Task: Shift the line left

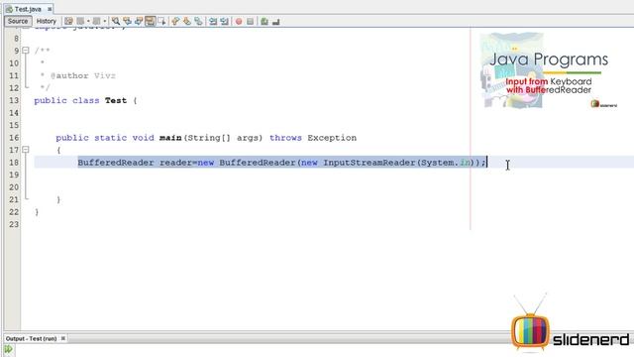Action: click(213, 21)
